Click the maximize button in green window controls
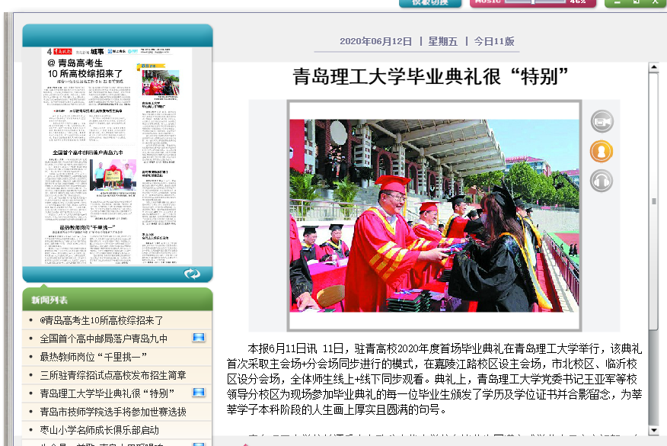Viewport: 667px width, 446px height. pos(636,3)
